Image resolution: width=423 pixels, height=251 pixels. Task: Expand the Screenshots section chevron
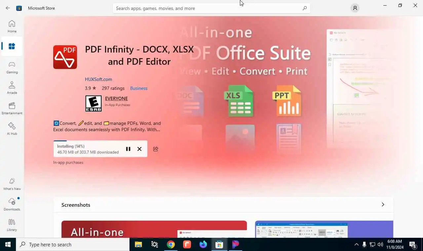click(383, 205)
